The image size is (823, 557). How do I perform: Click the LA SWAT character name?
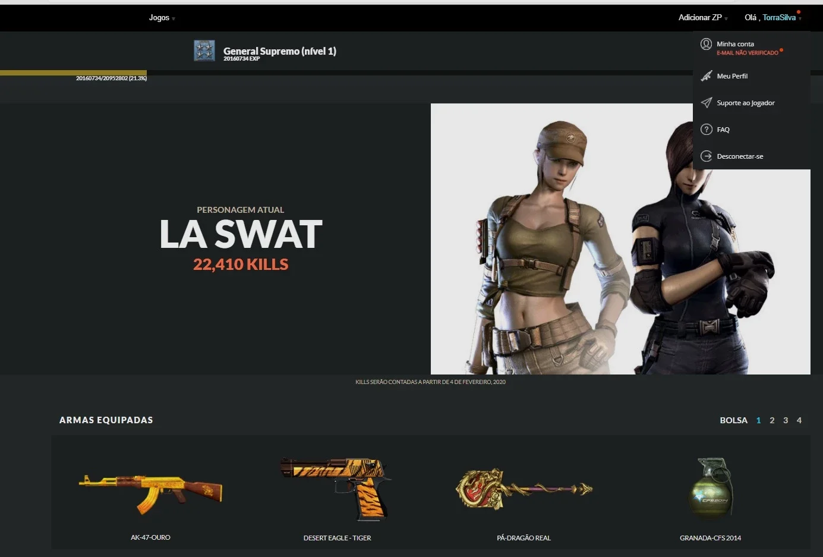click(x=241, y=234)
